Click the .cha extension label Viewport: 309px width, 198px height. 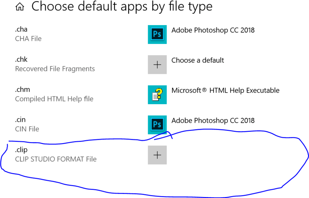(21, 30)
